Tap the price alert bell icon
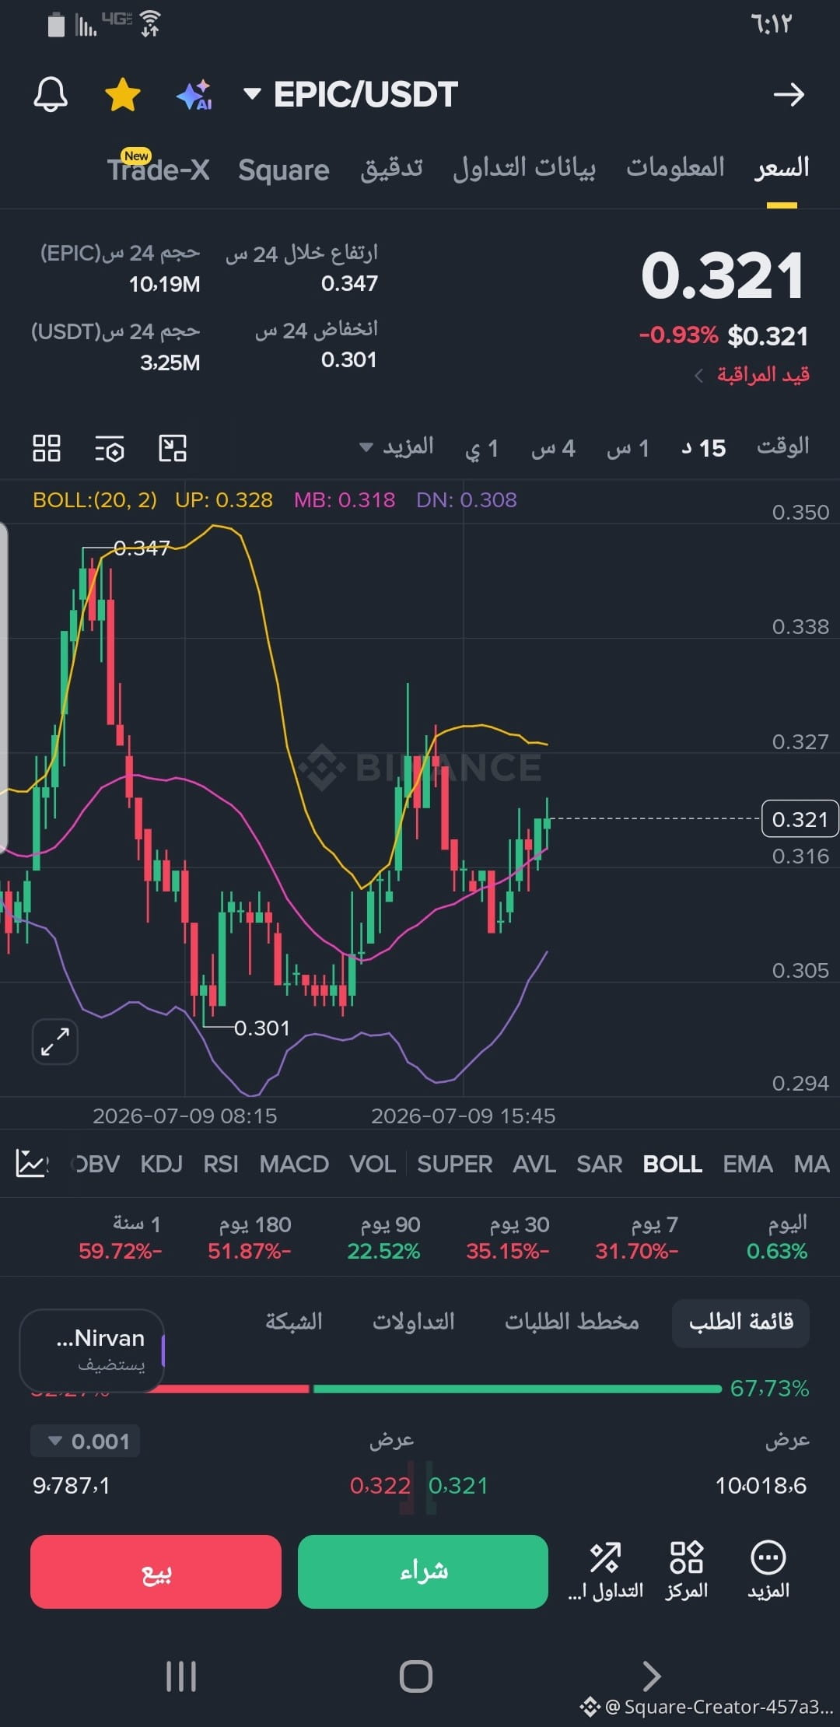This screenshot has width=840, height=1727. click(51, 95)
